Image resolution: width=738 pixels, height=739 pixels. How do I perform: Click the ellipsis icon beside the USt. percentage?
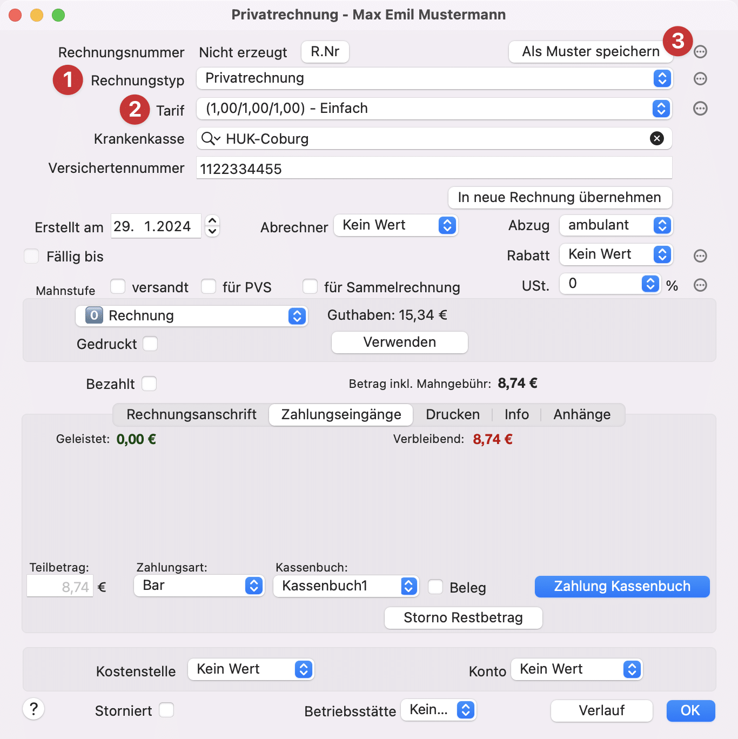click(x=700, y=285)
